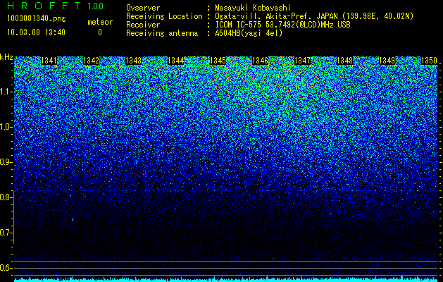Viewport: 443px width, 282px height.
Task: Click the name Masayuki Kobayashi
Action: click(253, 8)
